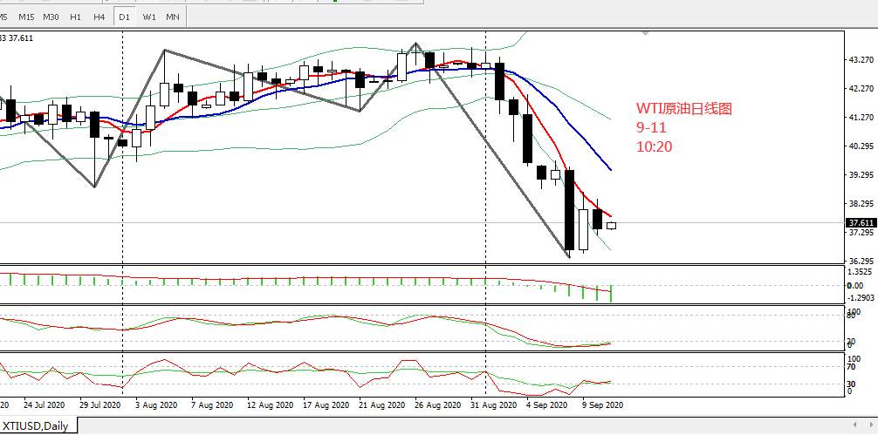This screenshot has width=878, height=435.
Task: Click the 31 Aug 2020 date label
Action: (x=493, y=404)
